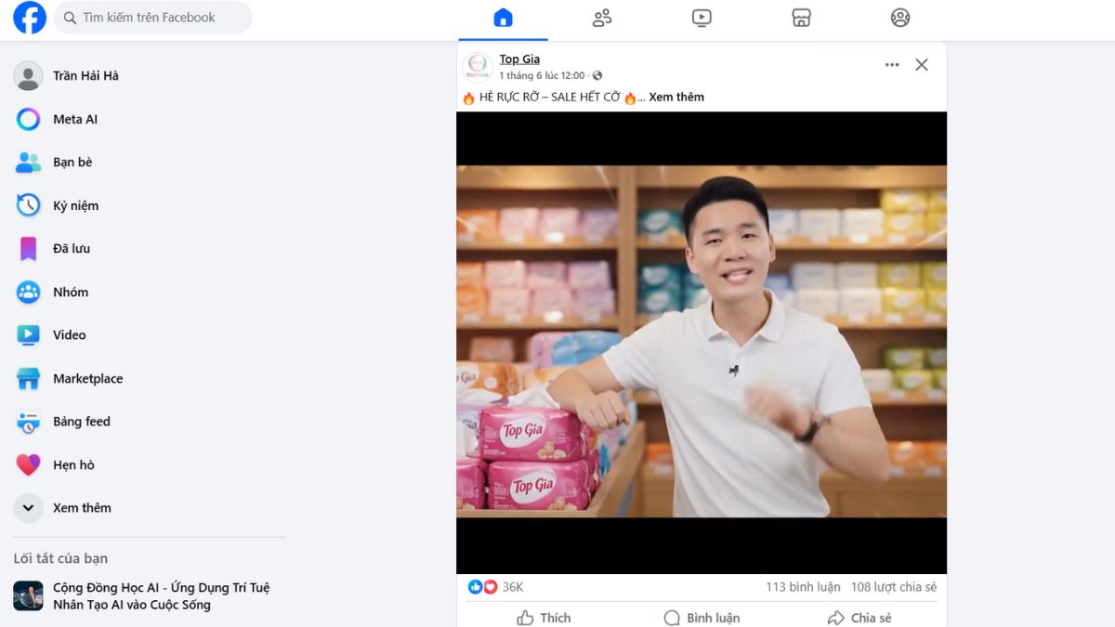Viewport: 1115px width, 627px height.
Task: Click the Facebook logo
Action: [x=29, y=18]
